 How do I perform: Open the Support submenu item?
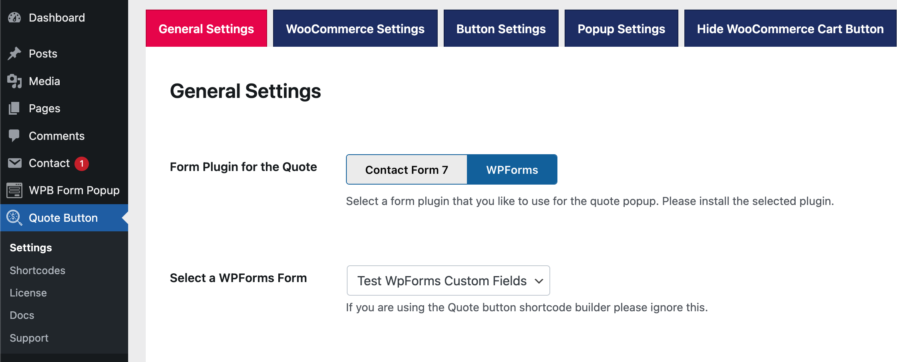28,338
